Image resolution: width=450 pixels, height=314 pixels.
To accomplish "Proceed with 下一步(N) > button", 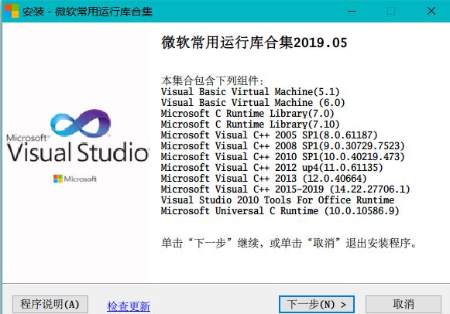I will pyautogui.click(x=317, y=304).
